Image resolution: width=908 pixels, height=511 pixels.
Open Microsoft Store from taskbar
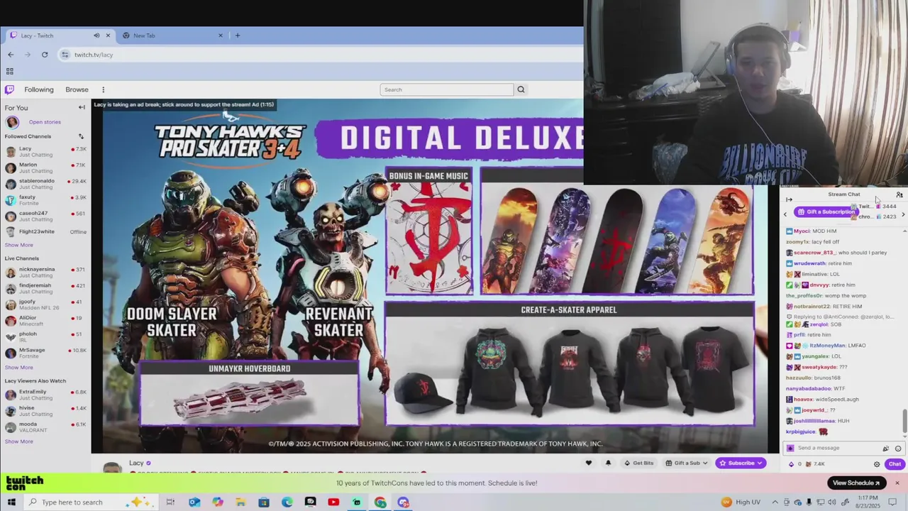coord(263,502)
